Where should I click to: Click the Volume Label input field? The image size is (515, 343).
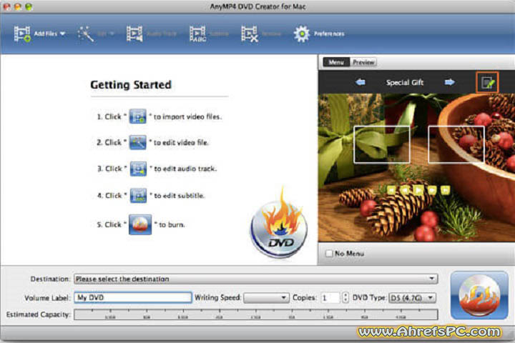click(x=133, y=297)
